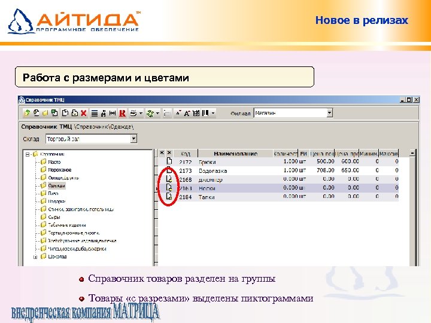431x323 pixels.
Task: Click the scroll-up arrow of the table
Action: [412, 153]
